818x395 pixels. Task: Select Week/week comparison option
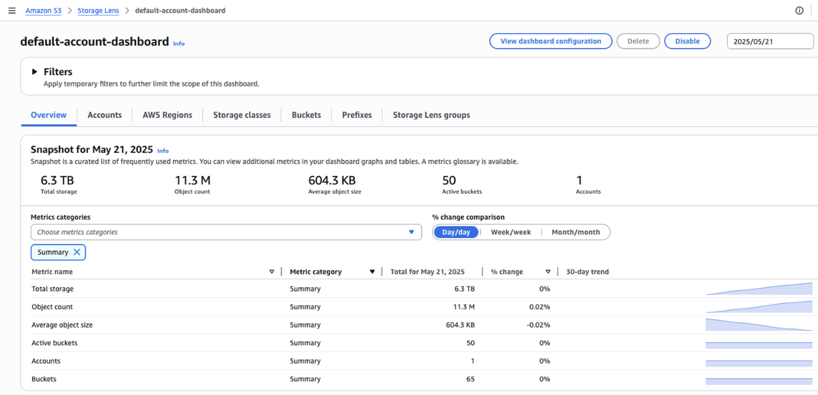pos(511,232)
